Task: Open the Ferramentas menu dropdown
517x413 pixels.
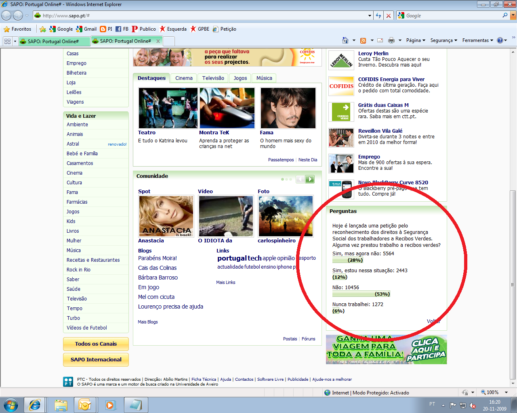Action: click(478, 40)
